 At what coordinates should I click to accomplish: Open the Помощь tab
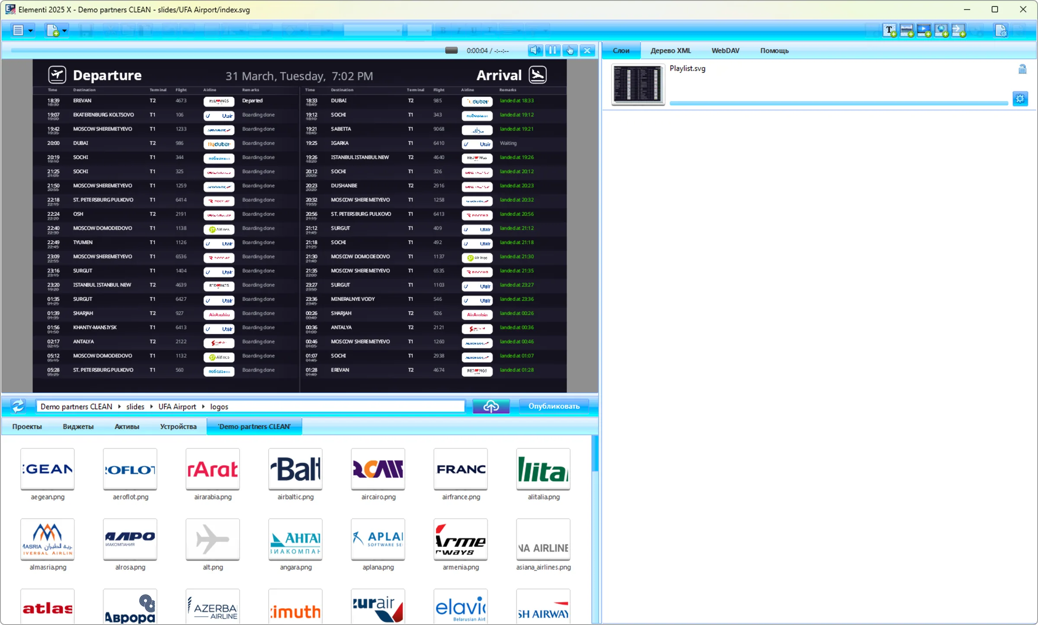coord(774,50)
